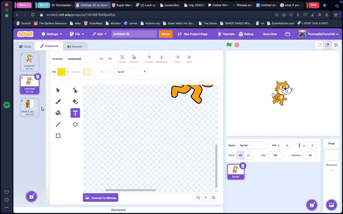
Task: Click Save Now
Action: (270, 34)
